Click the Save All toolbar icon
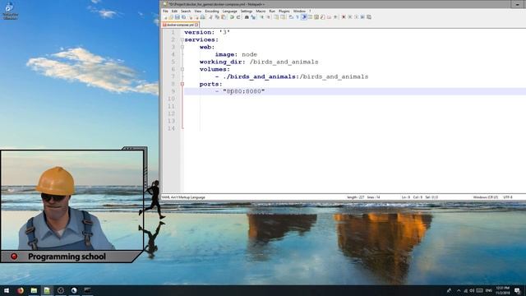Image resolution: width=526 pixels, height=296 pixels. (x=183, y=17)
